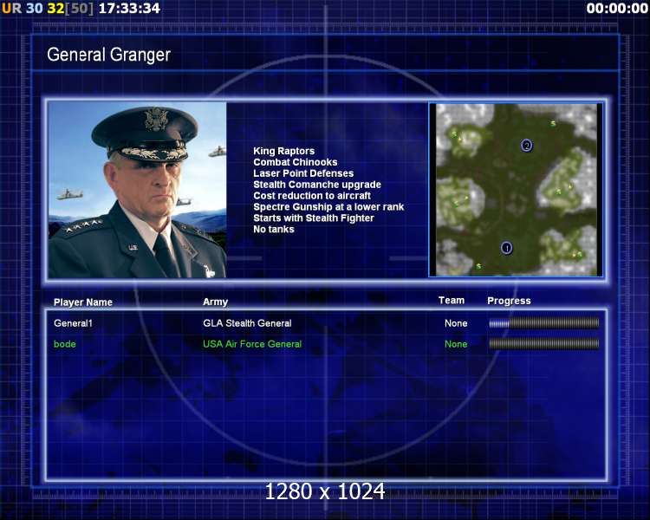The image size is (650, 520).
Task: Click the 'Team' column header
Action: click(x=452, y=300)
